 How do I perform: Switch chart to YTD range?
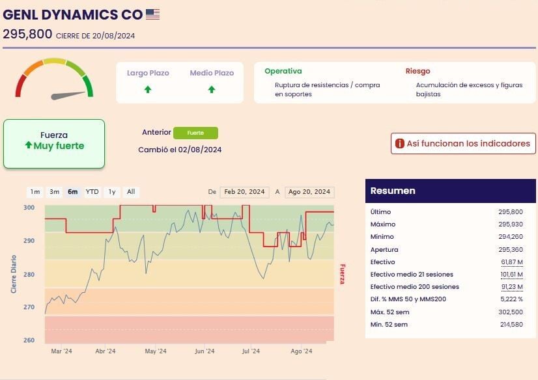click(92, 192)
